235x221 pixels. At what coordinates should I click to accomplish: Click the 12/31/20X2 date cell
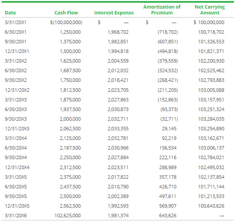[17, 90]
